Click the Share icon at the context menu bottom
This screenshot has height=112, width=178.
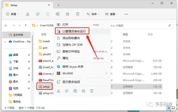tap(83, 91)
